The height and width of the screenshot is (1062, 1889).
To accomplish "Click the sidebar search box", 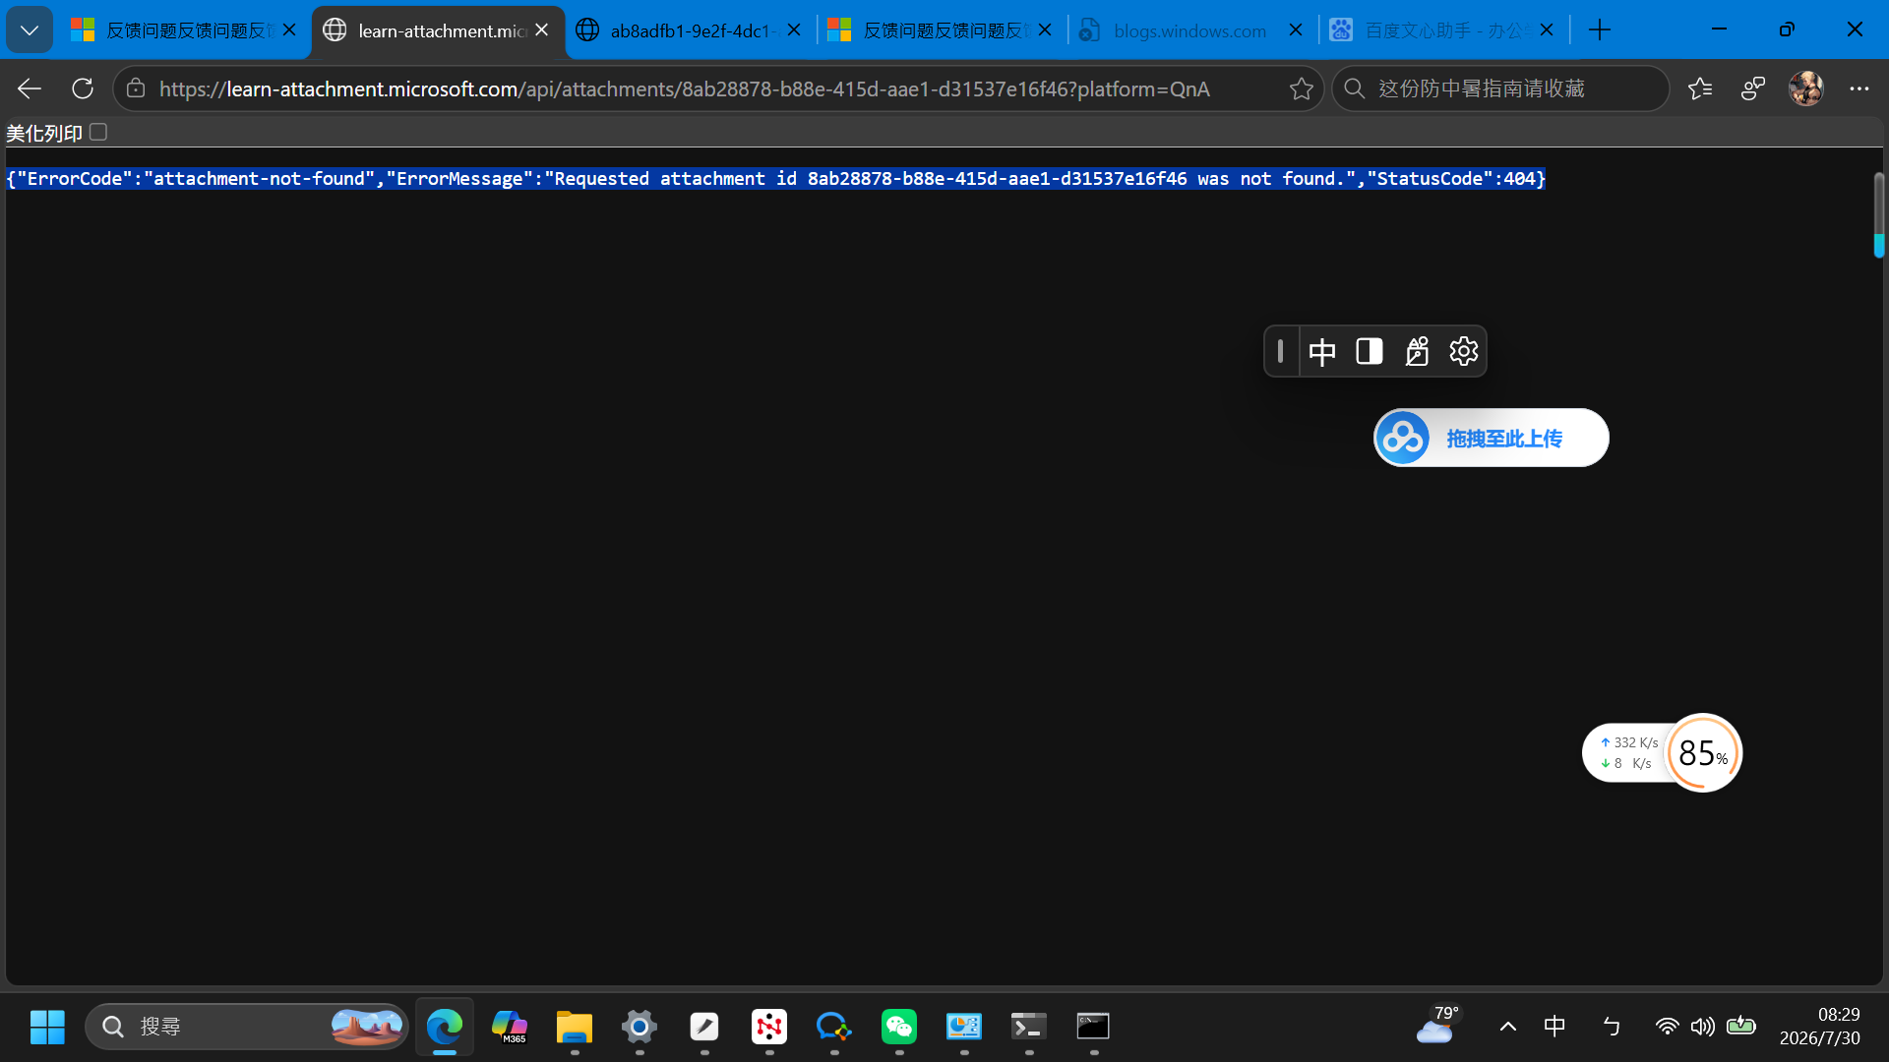I will click(x=1500, y=88).
